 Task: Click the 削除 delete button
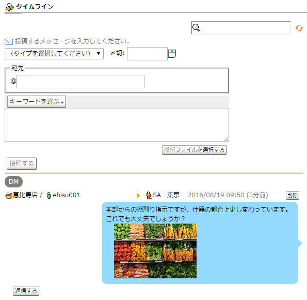click(x=293, y=195)
